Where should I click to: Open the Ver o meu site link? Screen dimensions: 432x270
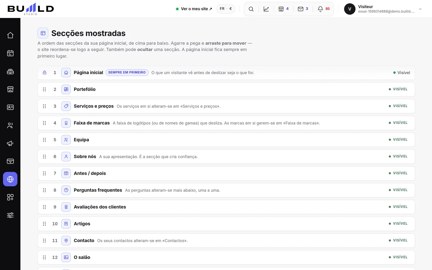coord(194,9)
